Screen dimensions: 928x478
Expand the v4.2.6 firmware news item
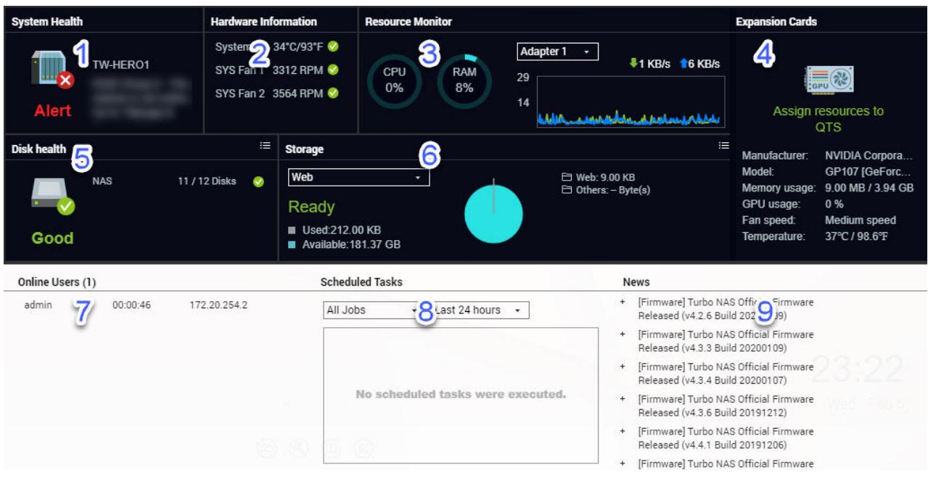623,302
